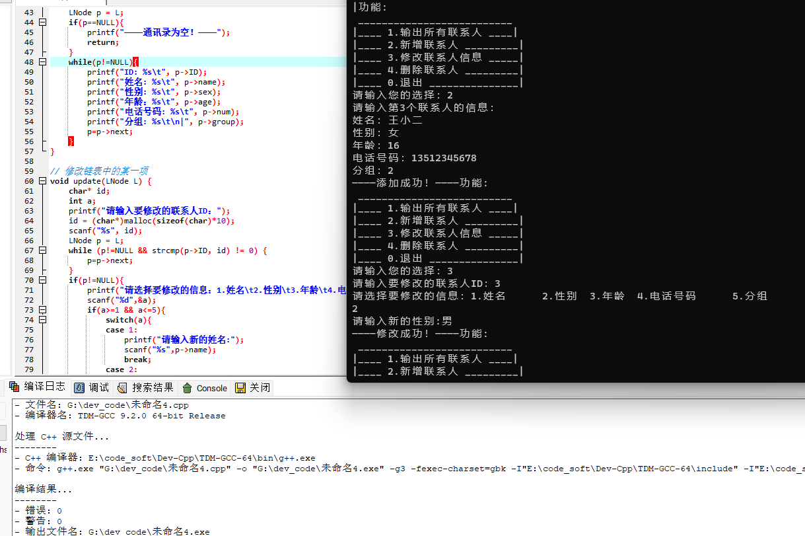Click the floppy icon beside 关闭
Viewport: 805px width, 536px height.
click(x=240, y=388)
